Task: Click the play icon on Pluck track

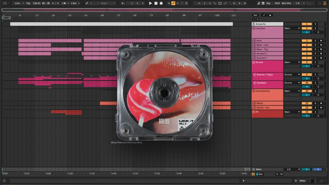Action: 255,103
